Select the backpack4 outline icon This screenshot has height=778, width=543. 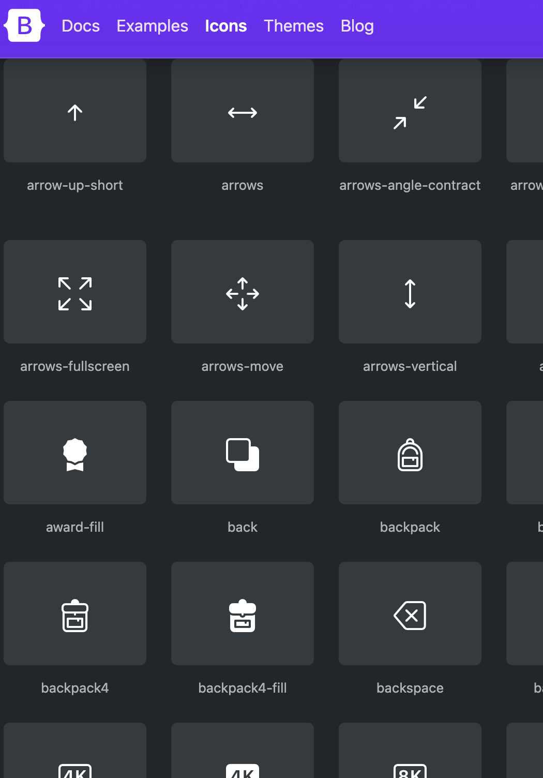[x=75, y=614]
